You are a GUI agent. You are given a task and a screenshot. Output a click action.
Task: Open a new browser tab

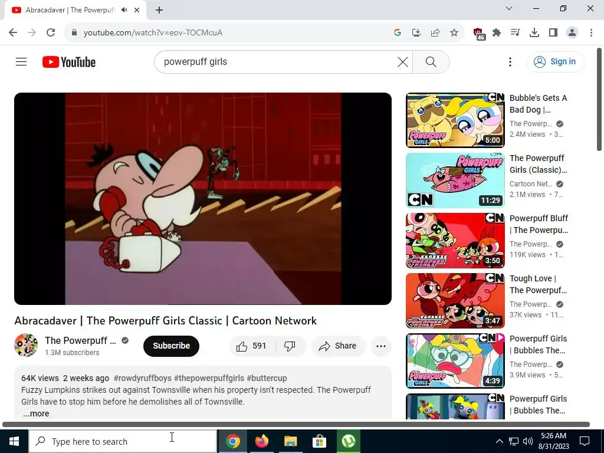coord(159,10)
